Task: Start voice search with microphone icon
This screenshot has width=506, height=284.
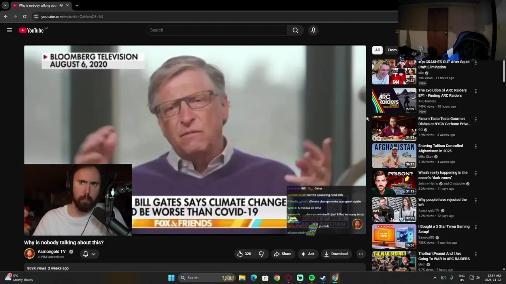Action: tap(313, 30)
